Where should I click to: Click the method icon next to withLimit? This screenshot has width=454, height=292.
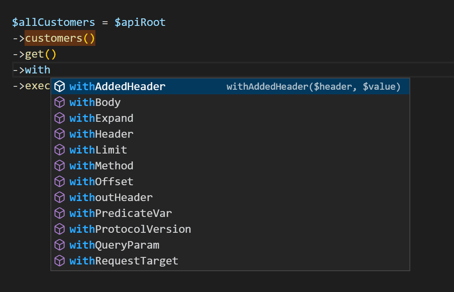pos(60,150)
